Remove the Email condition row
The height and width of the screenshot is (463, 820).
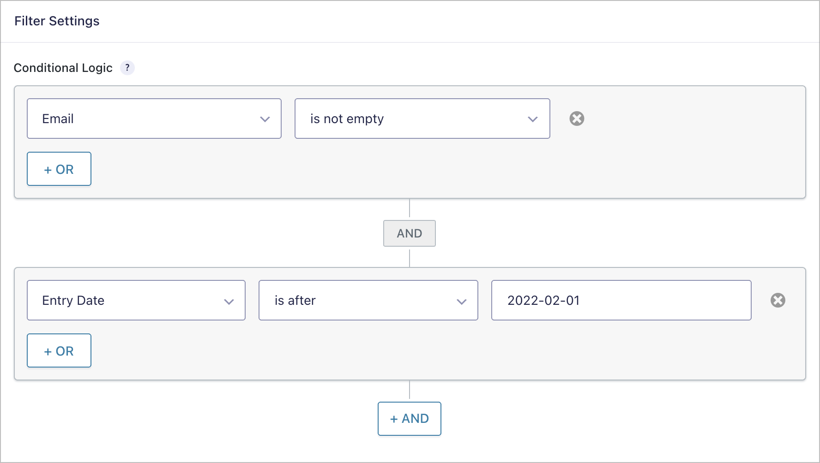pyautogui.click(x=577, y=119)
